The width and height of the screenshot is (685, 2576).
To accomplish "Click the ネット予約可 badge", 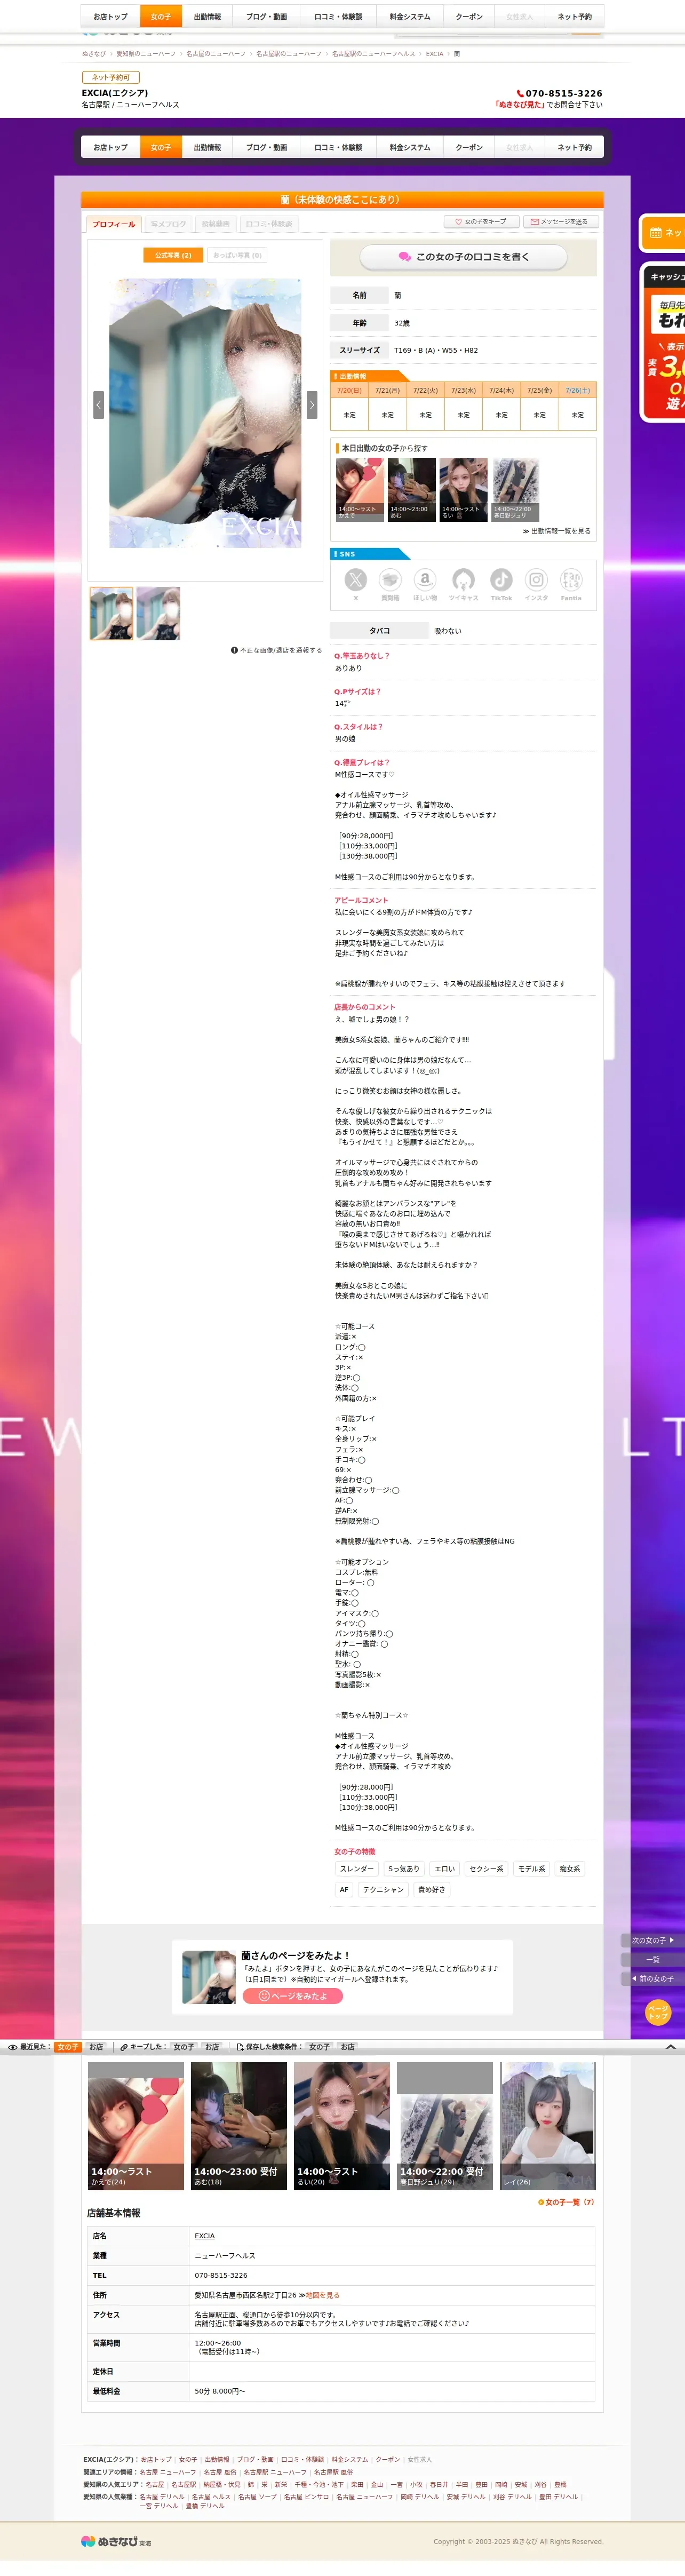I will click(111, 77).
